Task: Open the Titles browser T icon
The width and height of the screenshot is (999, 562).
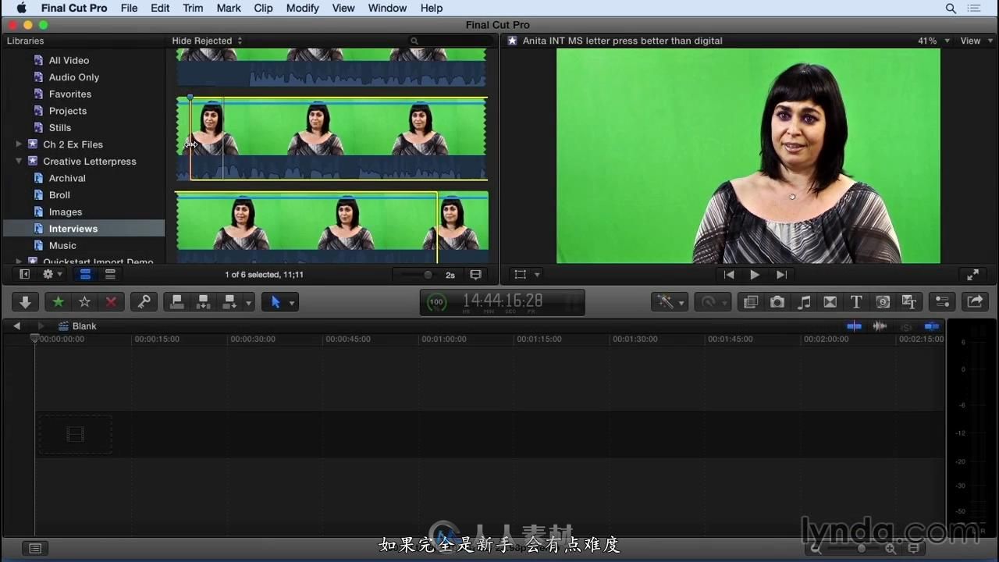Action: tap(856, 302)
